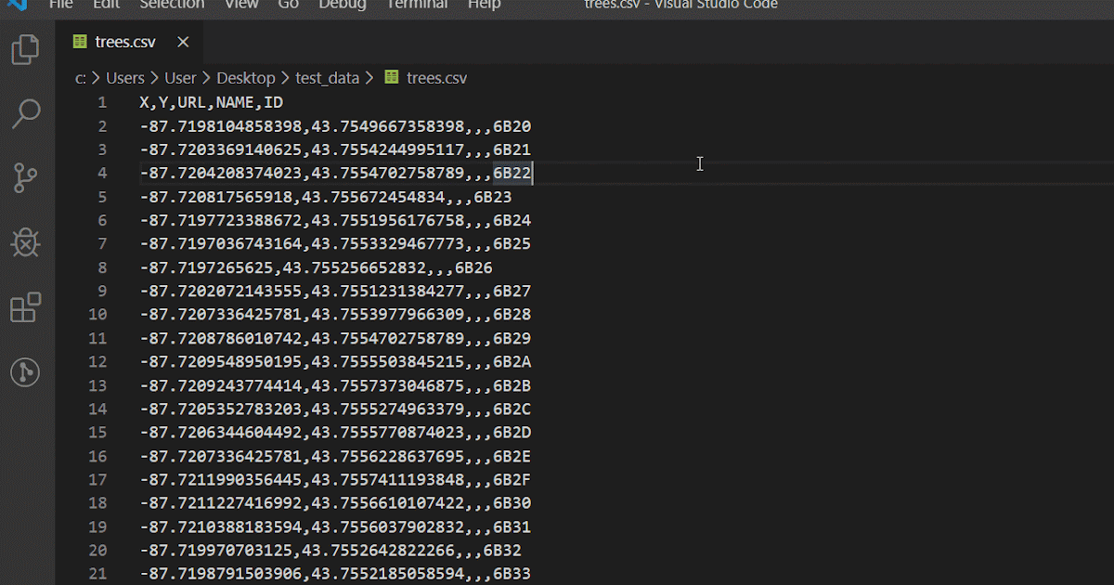
Task: Open the Search view
Action: pos(25,114)
